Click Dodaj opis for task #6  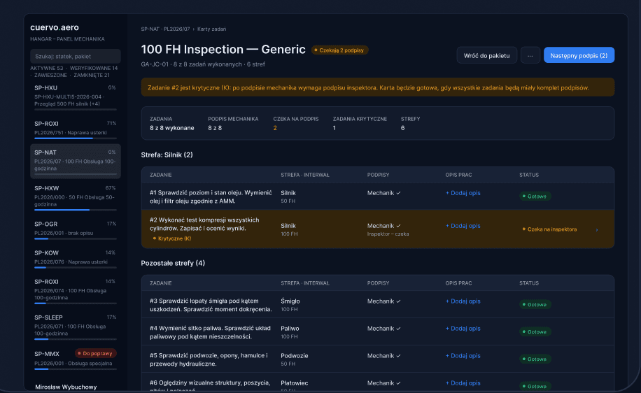coord(463,383)
